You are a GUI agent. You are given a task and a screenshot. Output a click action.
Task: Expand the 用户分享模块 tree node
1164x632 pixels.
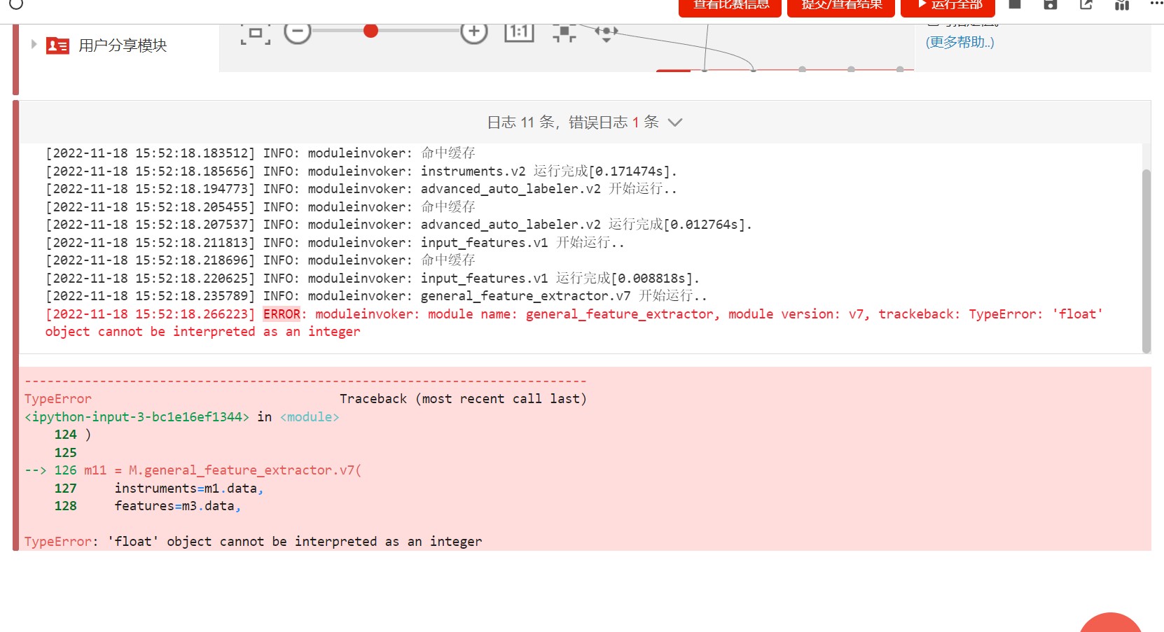[x=34, y=45]
